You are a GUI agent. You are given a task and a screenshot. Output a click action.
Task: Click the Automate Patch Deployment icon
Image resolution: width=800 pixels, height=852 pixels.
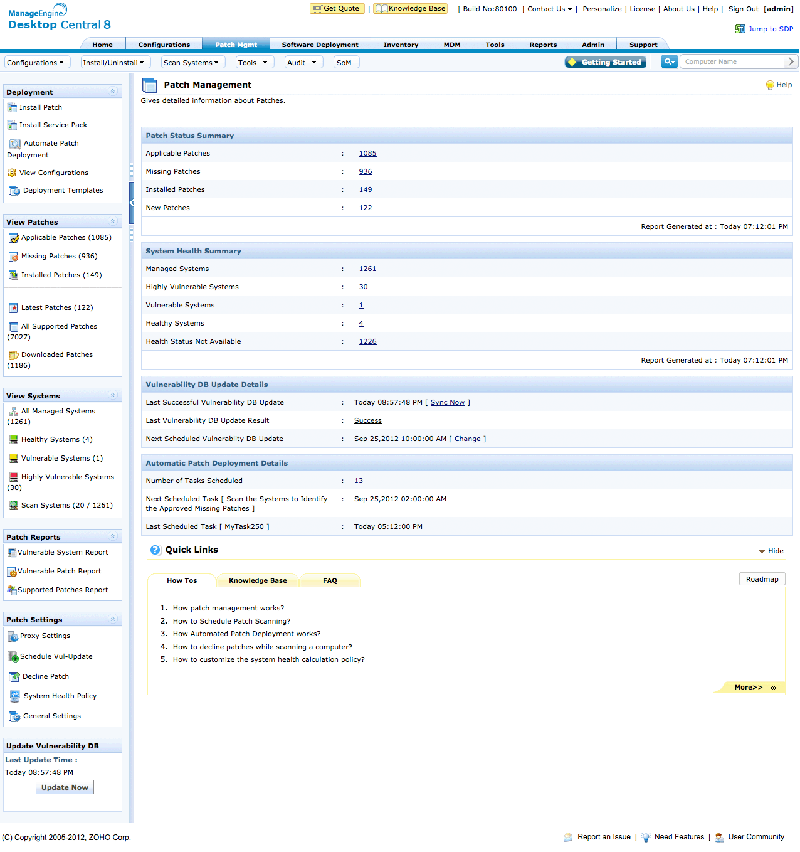point(14,144)
